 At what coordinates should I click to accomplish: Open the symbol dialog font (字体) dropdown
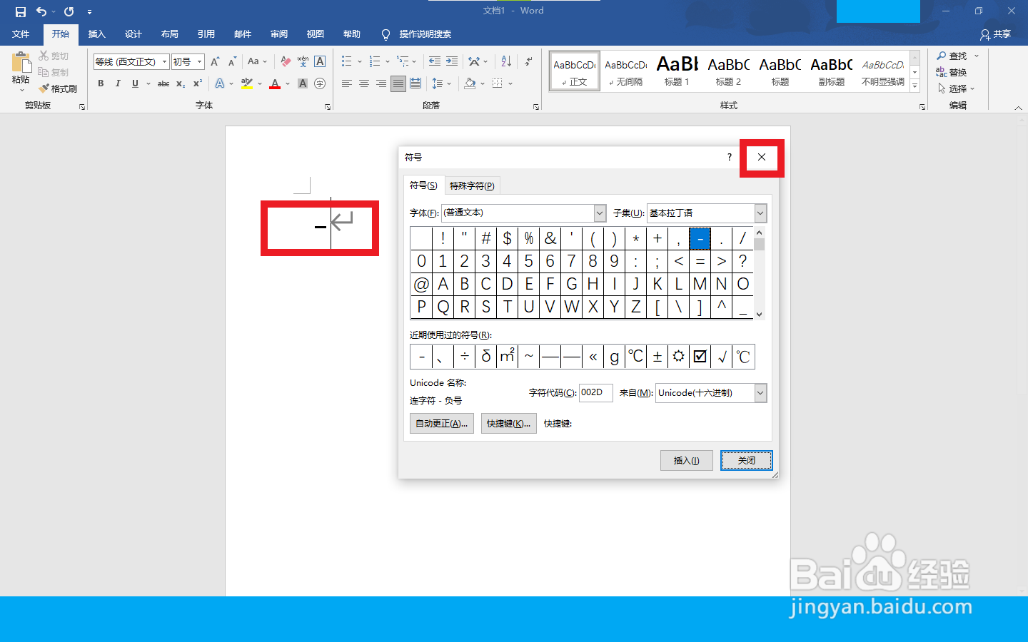click(600, 213)
